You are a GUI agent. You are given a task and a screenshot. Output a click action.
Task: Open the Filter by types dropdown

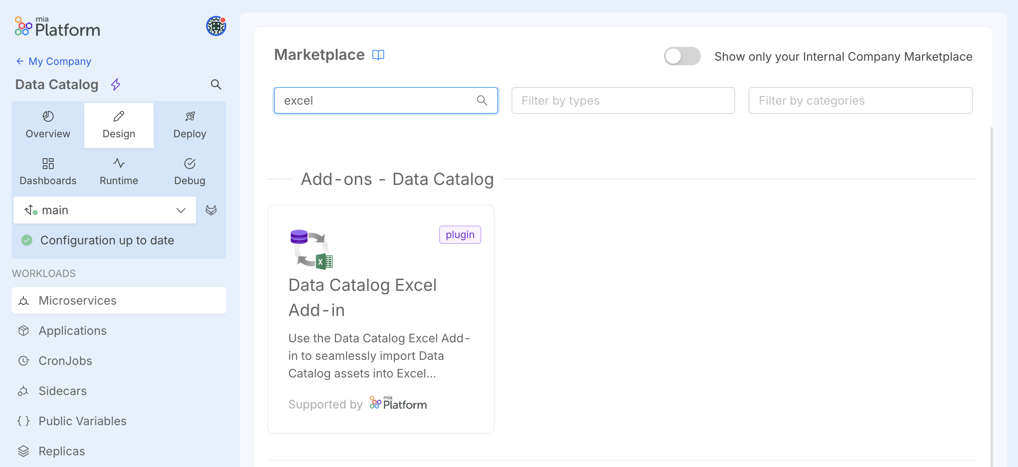click(x=623, y=100)
